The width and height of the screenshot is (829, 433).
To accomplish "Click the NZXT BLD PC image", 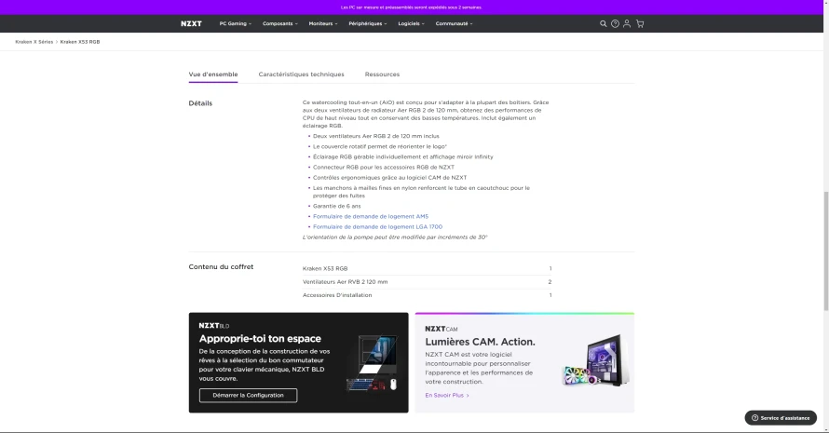I will 373,362.
